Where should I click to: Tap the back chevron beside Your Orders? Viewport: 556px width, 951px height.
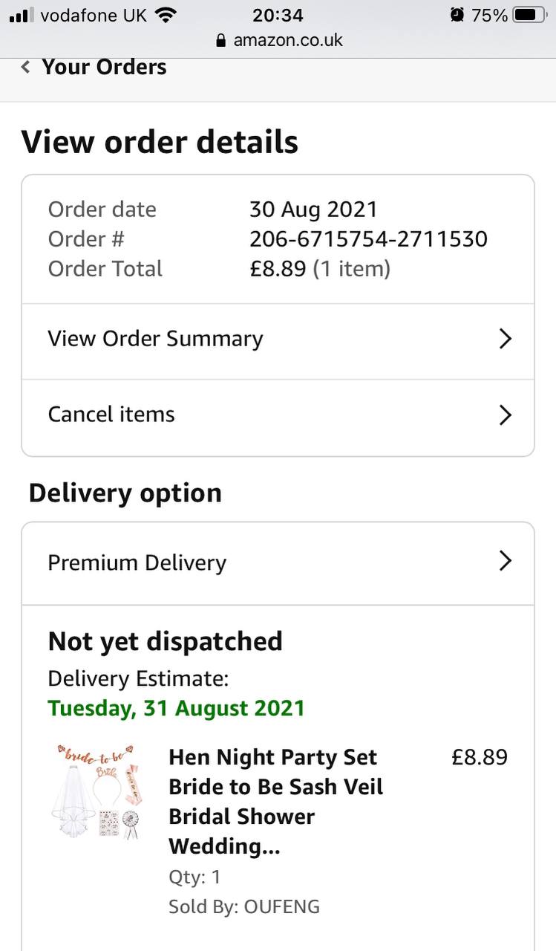click(26, 68)
